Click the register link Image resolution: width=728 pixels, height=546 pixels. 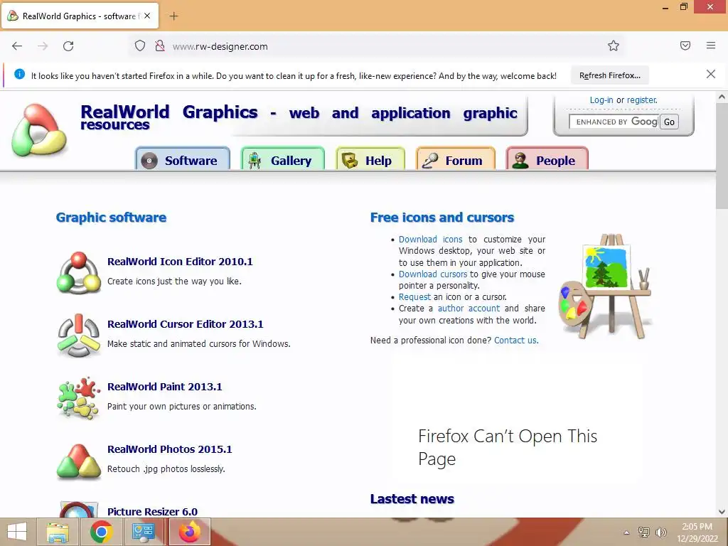[642, 100]
